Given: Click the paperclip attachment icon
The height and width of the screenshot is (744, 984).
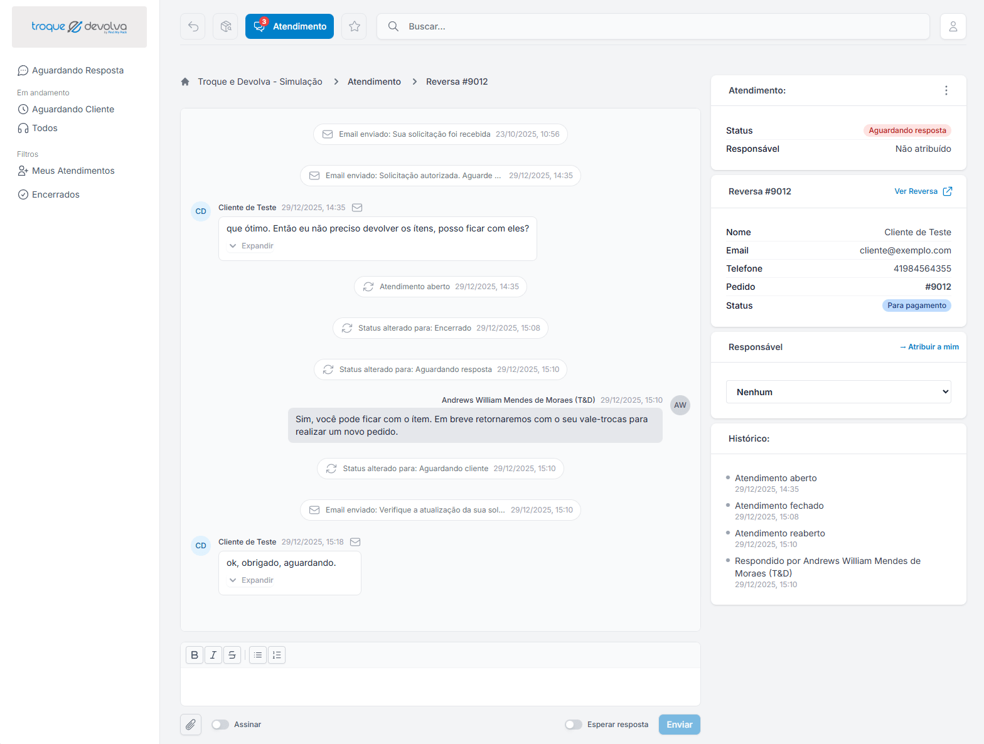Looking at the screenshot, I should (x=191, y=725).
